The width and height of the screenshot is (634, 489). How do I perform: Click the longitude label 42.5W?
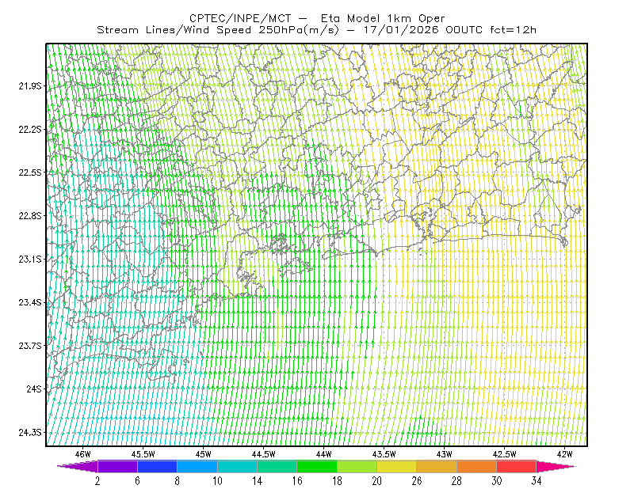pyautogui.click(x=505, y=454)
